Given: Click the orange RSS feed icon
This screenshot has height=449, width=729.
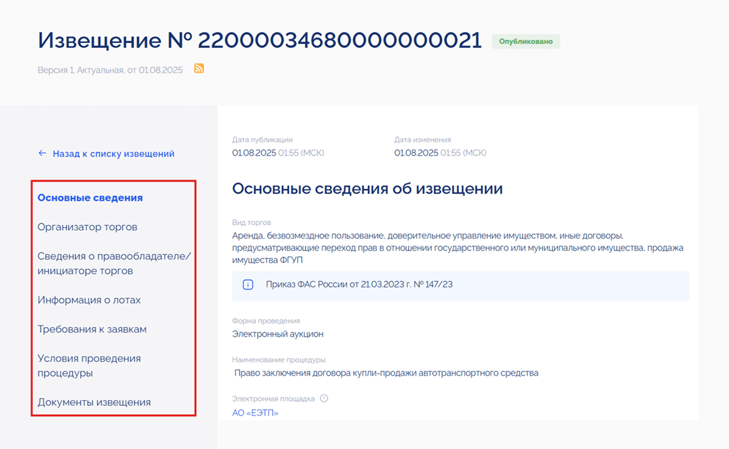Looking at the screenshot, I should (199, 68).
